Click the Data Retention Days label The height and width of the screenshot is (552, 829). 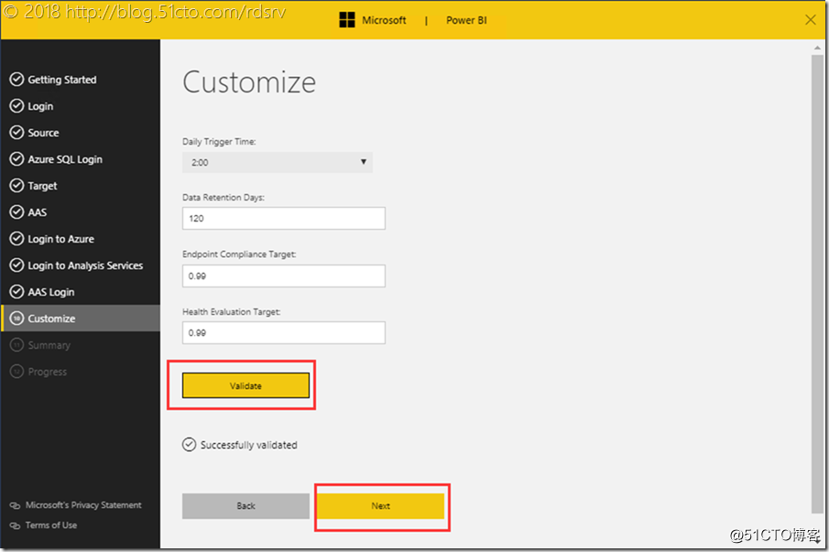(x=224, y=198)
